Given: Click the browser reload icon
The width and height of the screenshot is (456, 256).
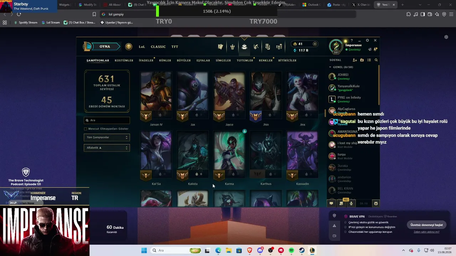Looking at the screenshot, I should point(19,14).
